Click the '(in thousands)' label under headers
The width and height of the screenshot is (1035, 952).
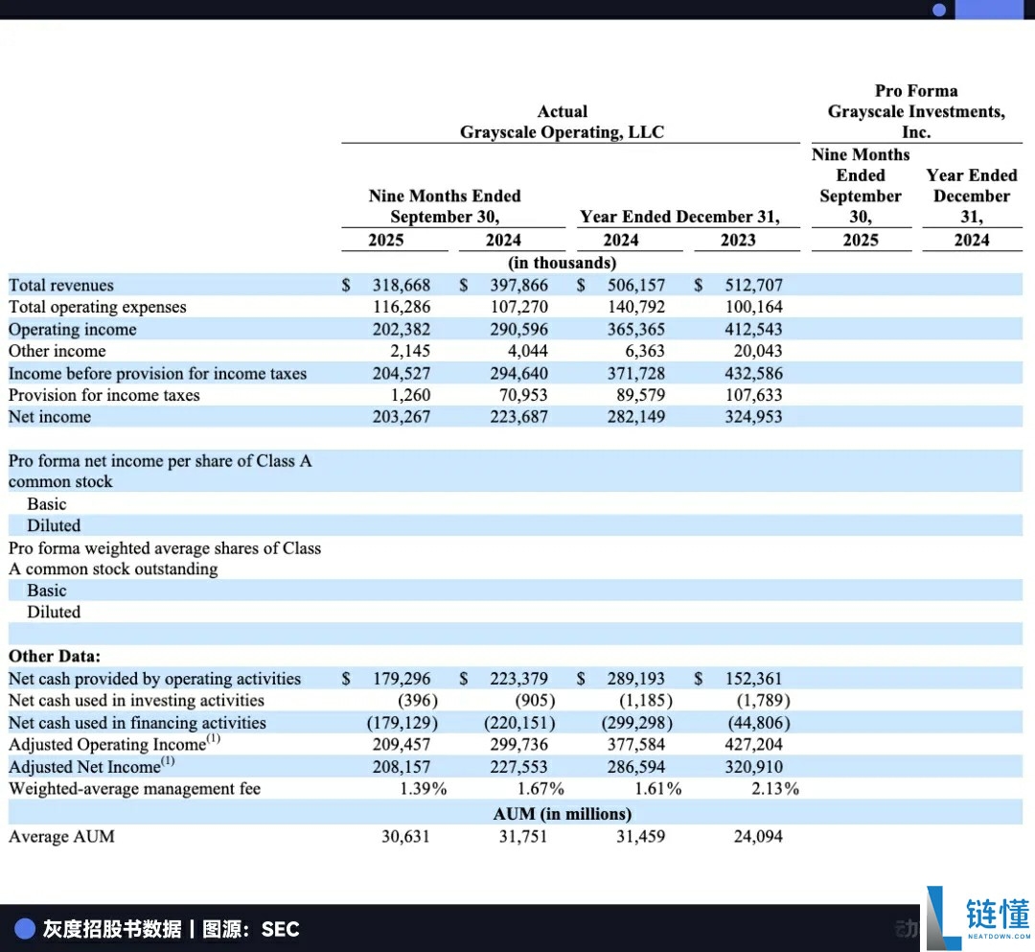[562, 263]
